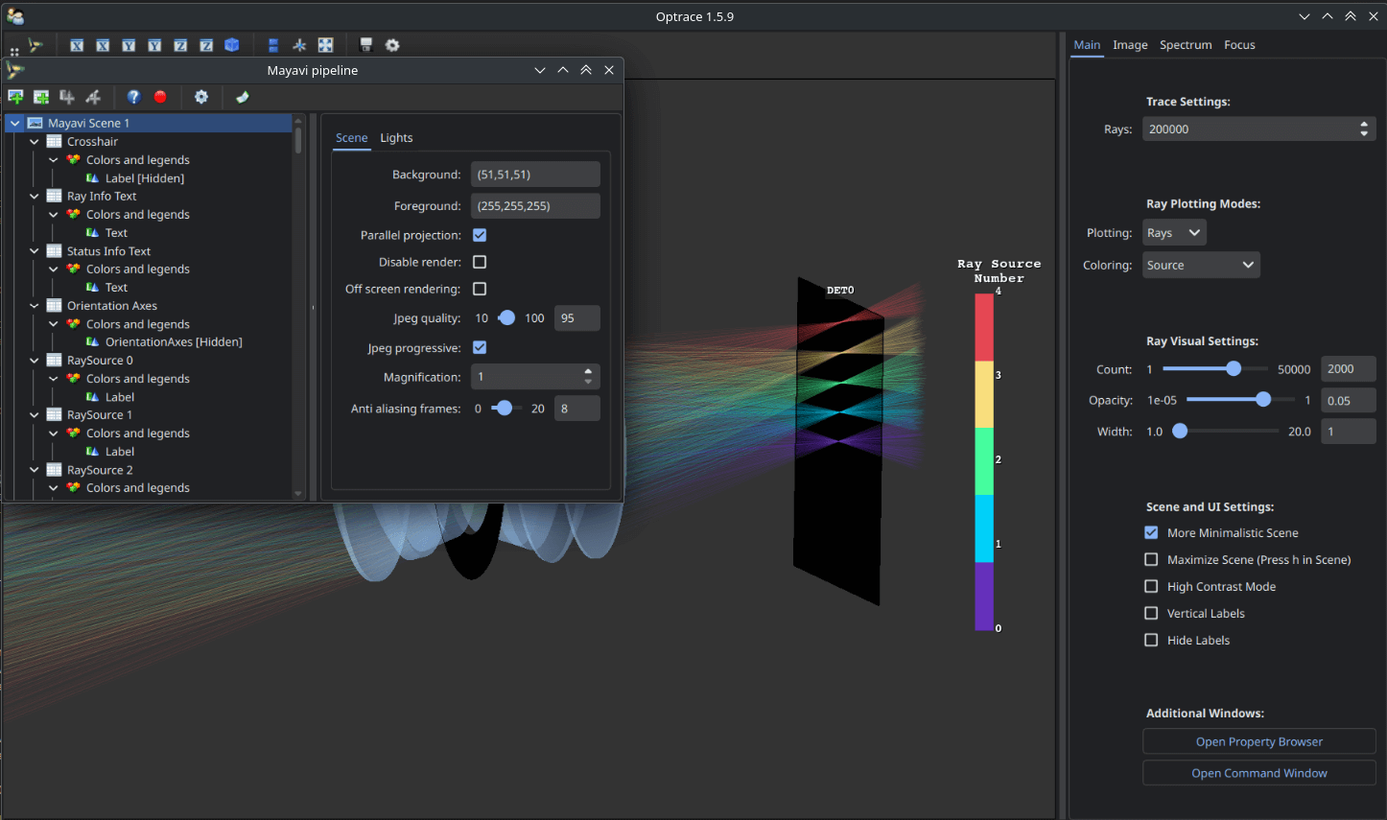Start recording with red record icon
Viewport: 1387px width, 820px height.
point(160,97)
